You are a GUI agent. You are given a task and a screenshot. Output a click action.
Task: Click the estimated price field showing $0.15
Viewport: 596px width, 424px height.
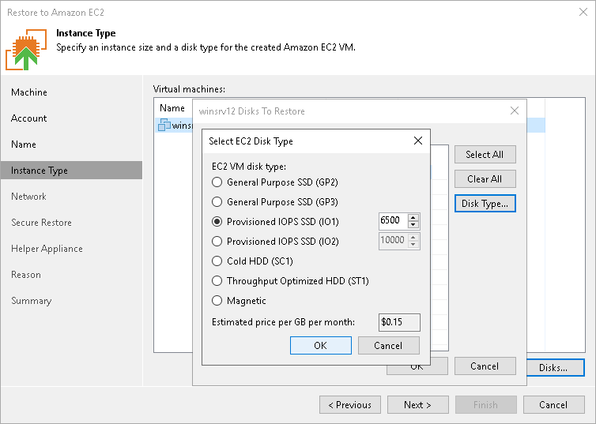pos(399,322)
